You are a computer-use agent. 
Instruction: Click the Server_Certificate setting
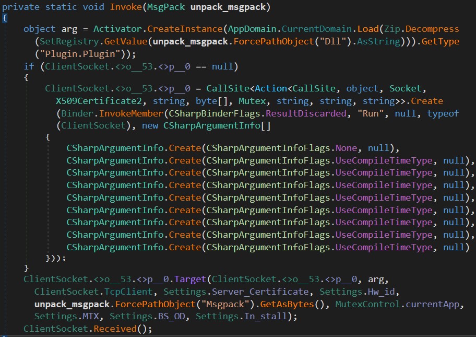pos(260,292)
